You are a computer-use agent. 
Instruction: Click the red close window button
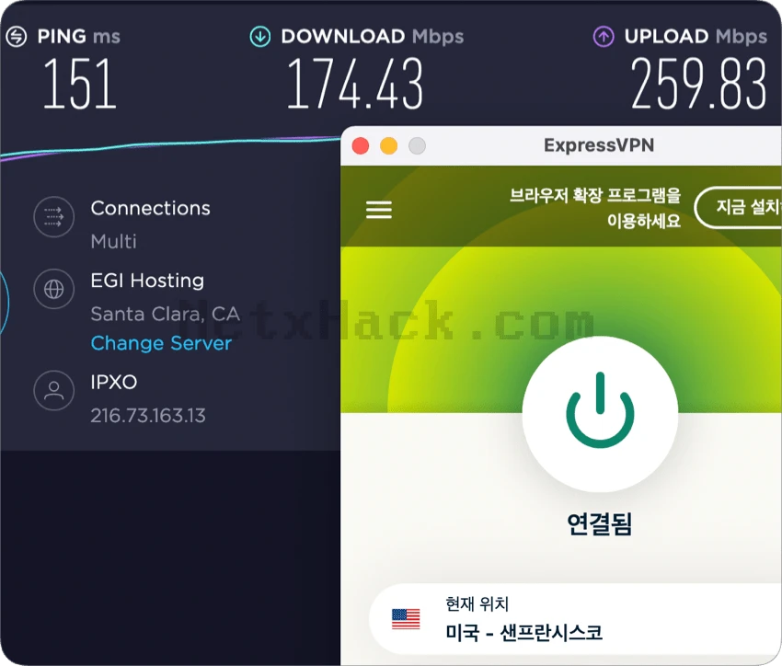pyautogui.click(x=360, y=146)
